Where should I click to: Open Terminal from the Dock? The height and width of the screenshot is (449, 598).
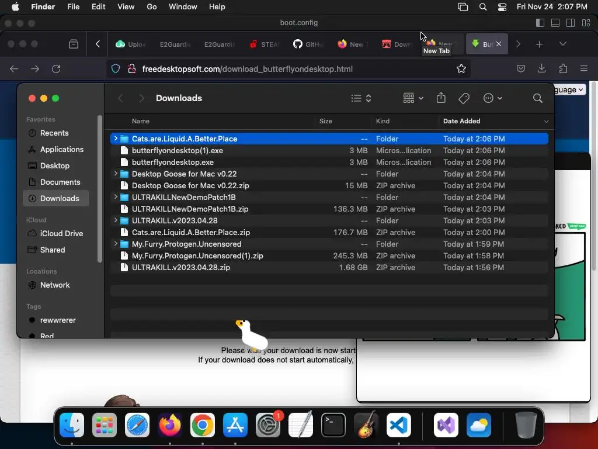(x=333, y=425)
